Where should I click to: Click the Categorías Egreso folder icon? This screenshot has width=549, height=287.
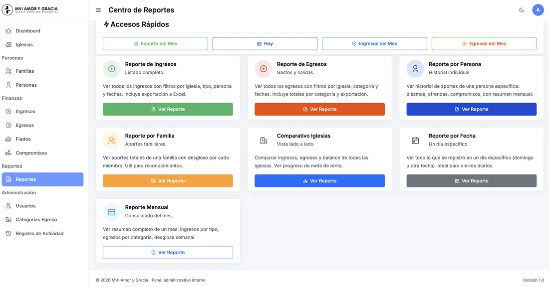[8, 220]
